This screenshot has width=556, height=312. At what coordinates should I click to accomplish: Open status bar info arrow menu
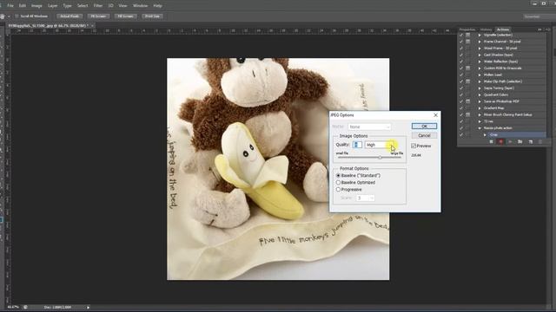pyautogui.click(x=88, y=308)
